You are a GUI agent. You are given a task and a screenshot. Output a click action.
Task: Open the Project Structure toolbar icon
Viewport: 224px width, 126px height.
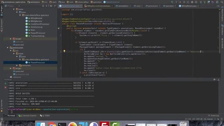click(217, 2)
